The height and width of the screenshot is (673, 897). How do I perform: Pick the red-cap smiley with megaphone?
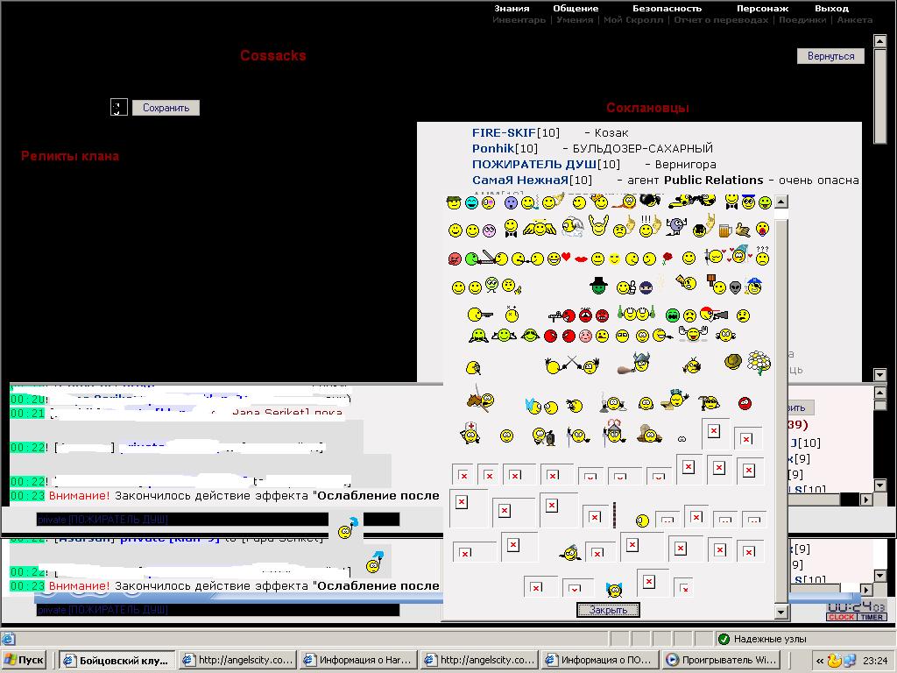(x=714, y=314)
